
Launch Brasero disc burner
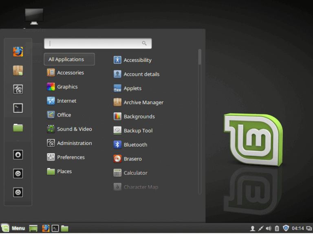click(x=128, y=159)
